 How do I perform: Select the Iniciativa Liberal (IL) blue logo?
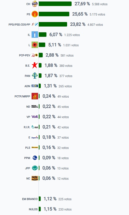click(x=35, y=35)
